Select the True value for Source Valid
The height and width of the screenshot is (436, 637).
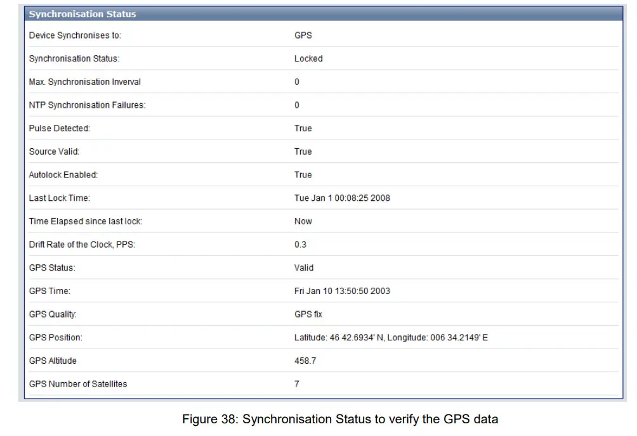[303, 151]
